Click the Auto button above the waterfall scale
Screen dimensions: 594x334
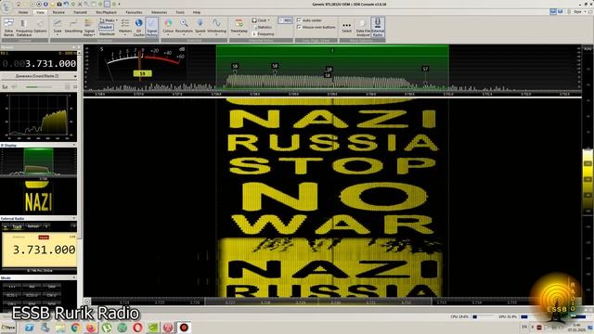pyautogui.click(x=588, y=49)
